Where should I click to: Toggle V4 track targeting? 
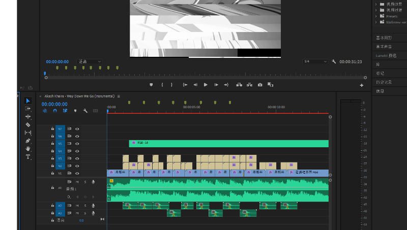pos(60,151)
